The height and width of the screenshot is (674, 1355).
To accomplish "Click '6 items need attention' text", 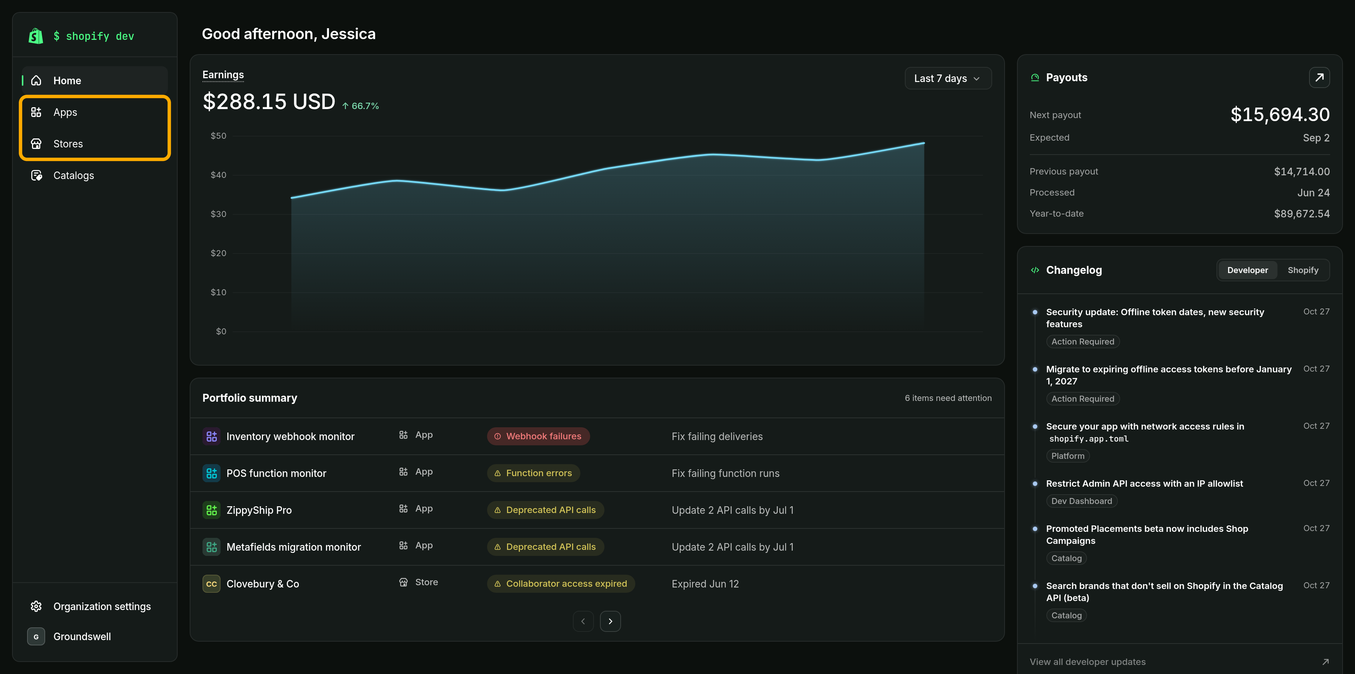I will [948, 398].
